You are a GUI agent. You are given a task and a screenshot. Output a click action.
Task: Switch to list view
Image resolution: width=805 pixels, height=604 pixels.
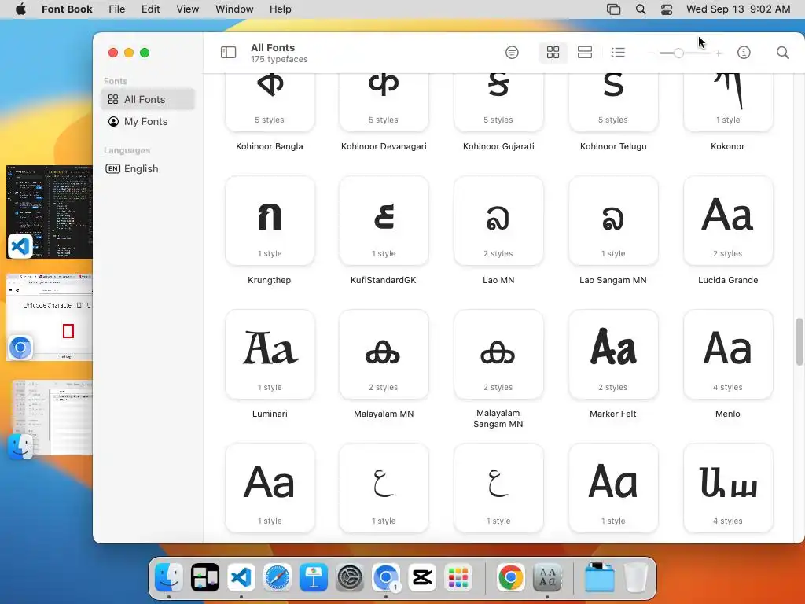(618, 53)
